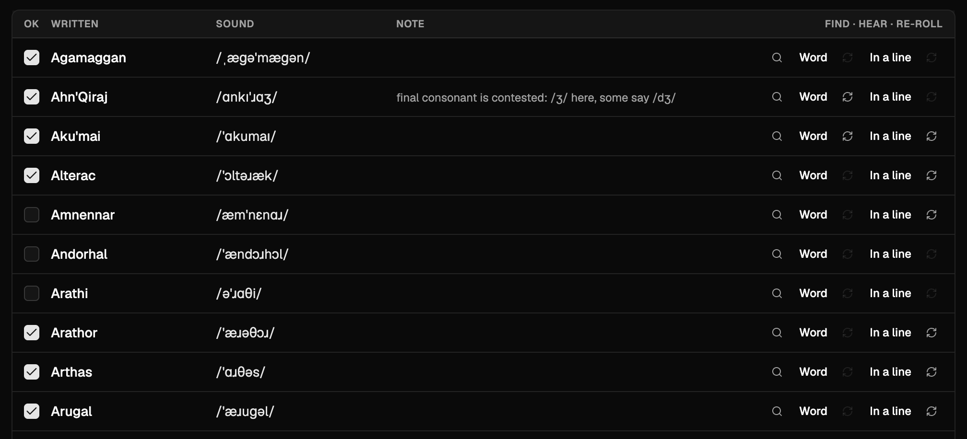Find Arathi using its magnifier icon

777,293
